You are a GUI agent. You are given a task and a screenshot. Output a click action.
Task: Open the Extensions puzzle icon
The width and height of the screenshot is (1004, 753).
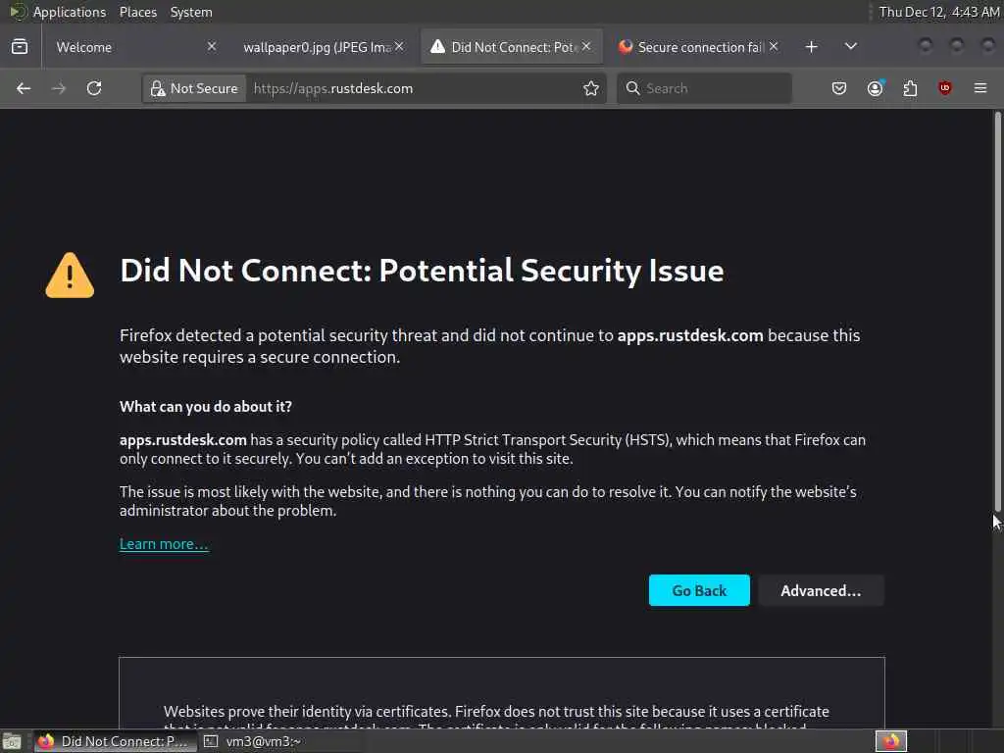[x=910, y=88]
